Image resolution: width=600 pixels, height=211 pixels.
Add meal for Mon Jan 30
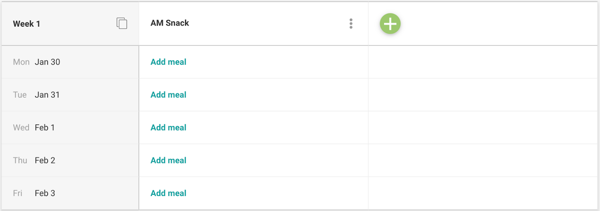pyautogui.click(x=168, y=62)
